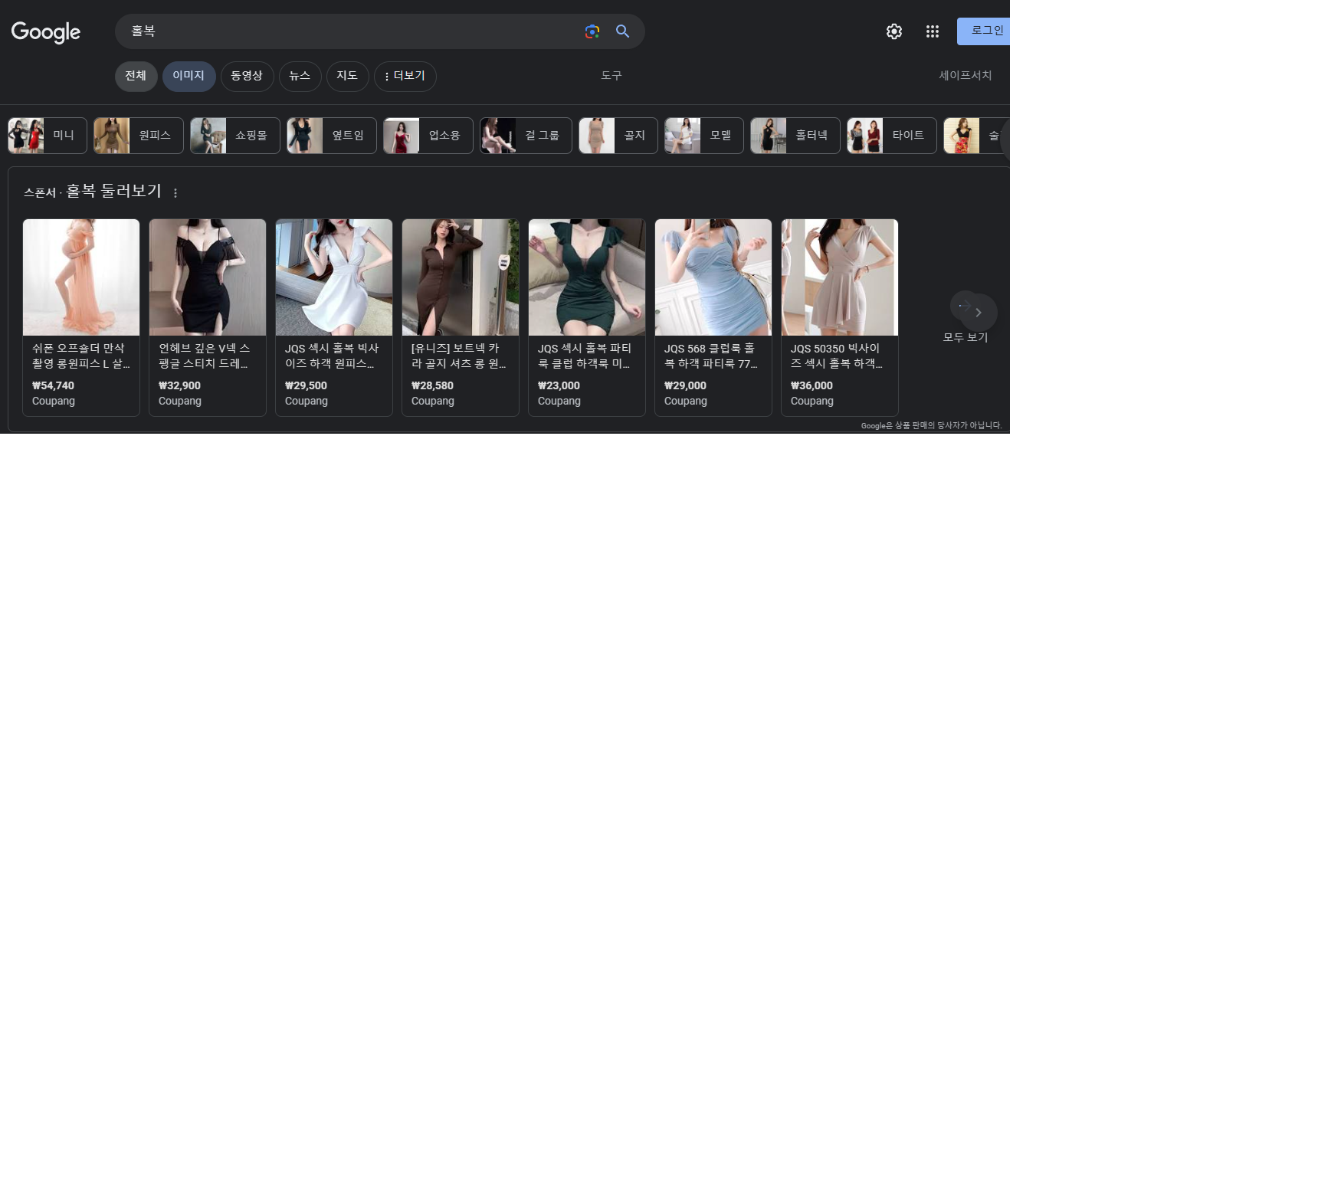Switch to the 뉴스 tab
Viewport: 1318px width, 1177px height.
[x=300, y=77]
